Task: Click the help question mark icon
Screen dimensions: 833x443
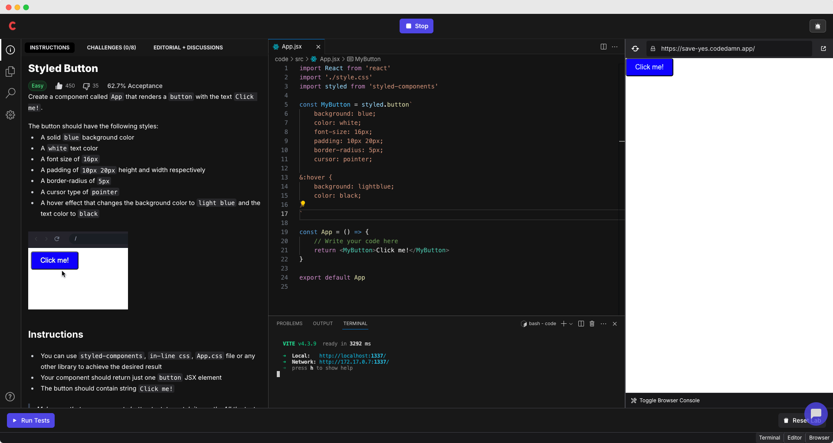Action: point(10,397)
